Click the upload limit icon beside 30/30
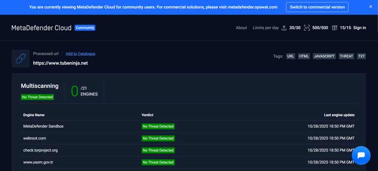 284,28
